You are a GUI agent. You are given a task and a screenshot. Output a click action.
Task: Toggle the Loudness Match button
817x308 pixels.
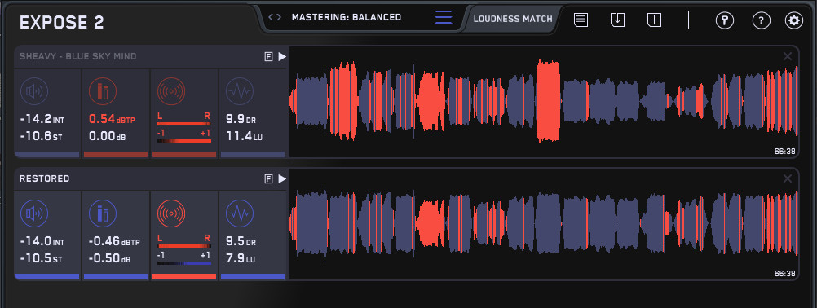(x=513, y=19)
